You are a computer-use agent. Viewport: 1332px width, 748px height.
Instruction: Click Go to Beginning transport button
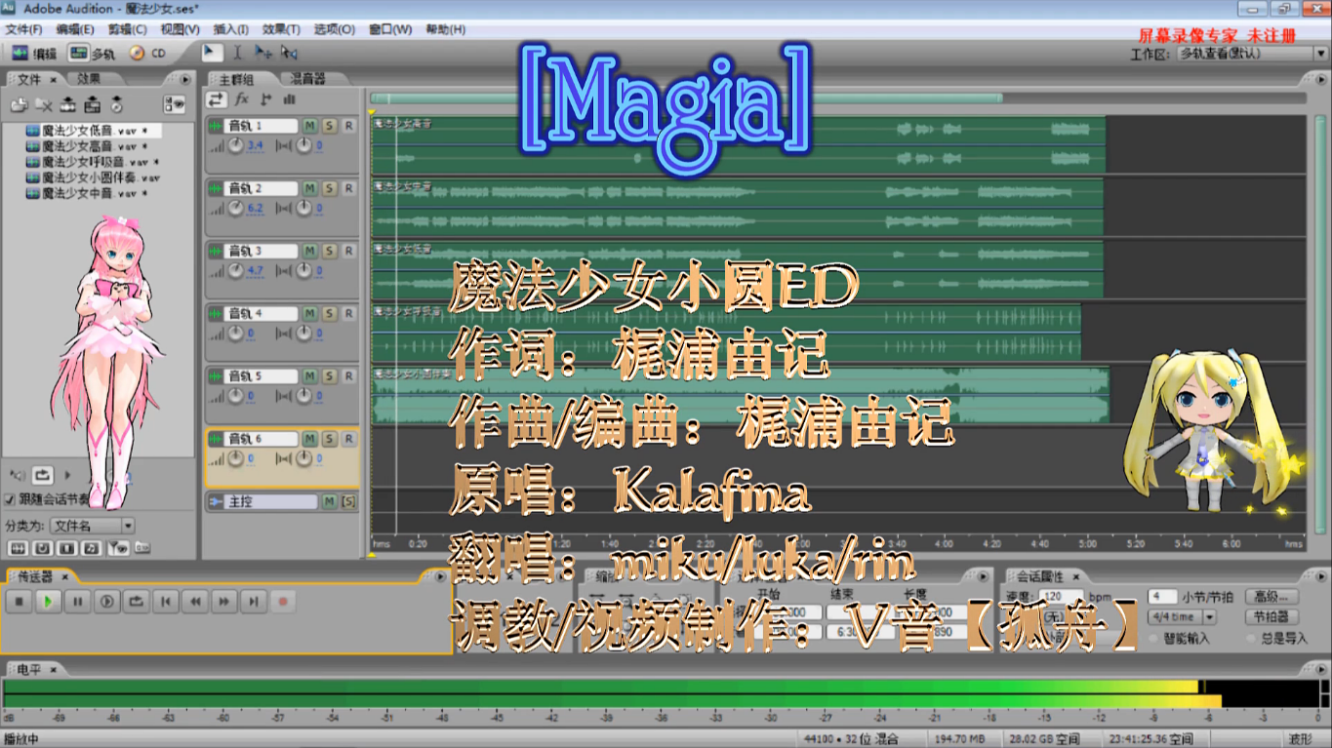pos(166,602)
